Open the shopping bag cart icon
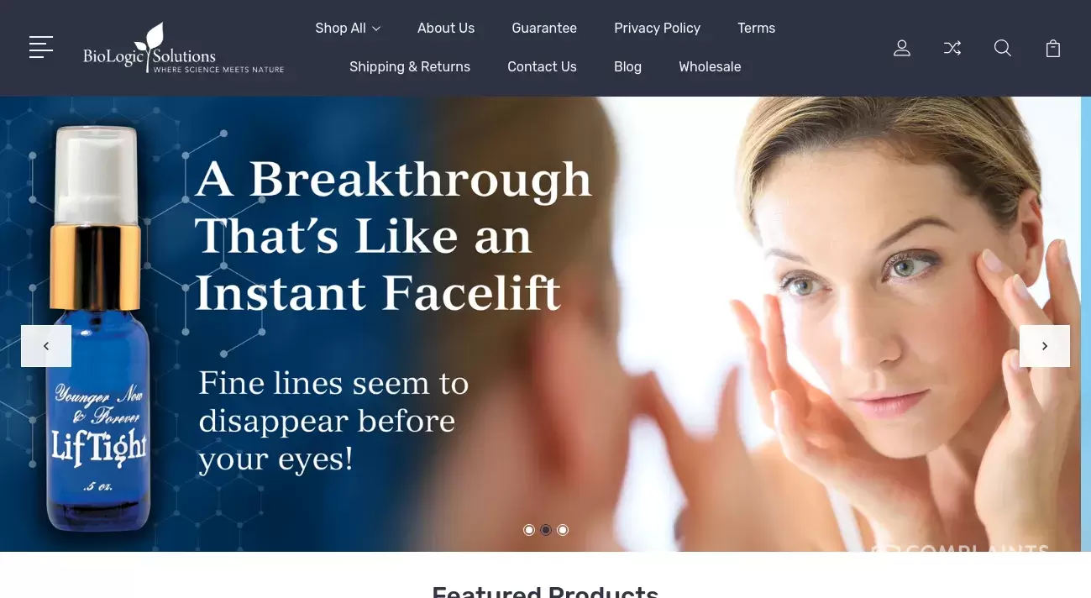The width and height of the screenshot is (1091, 598). pos(1053,48)
